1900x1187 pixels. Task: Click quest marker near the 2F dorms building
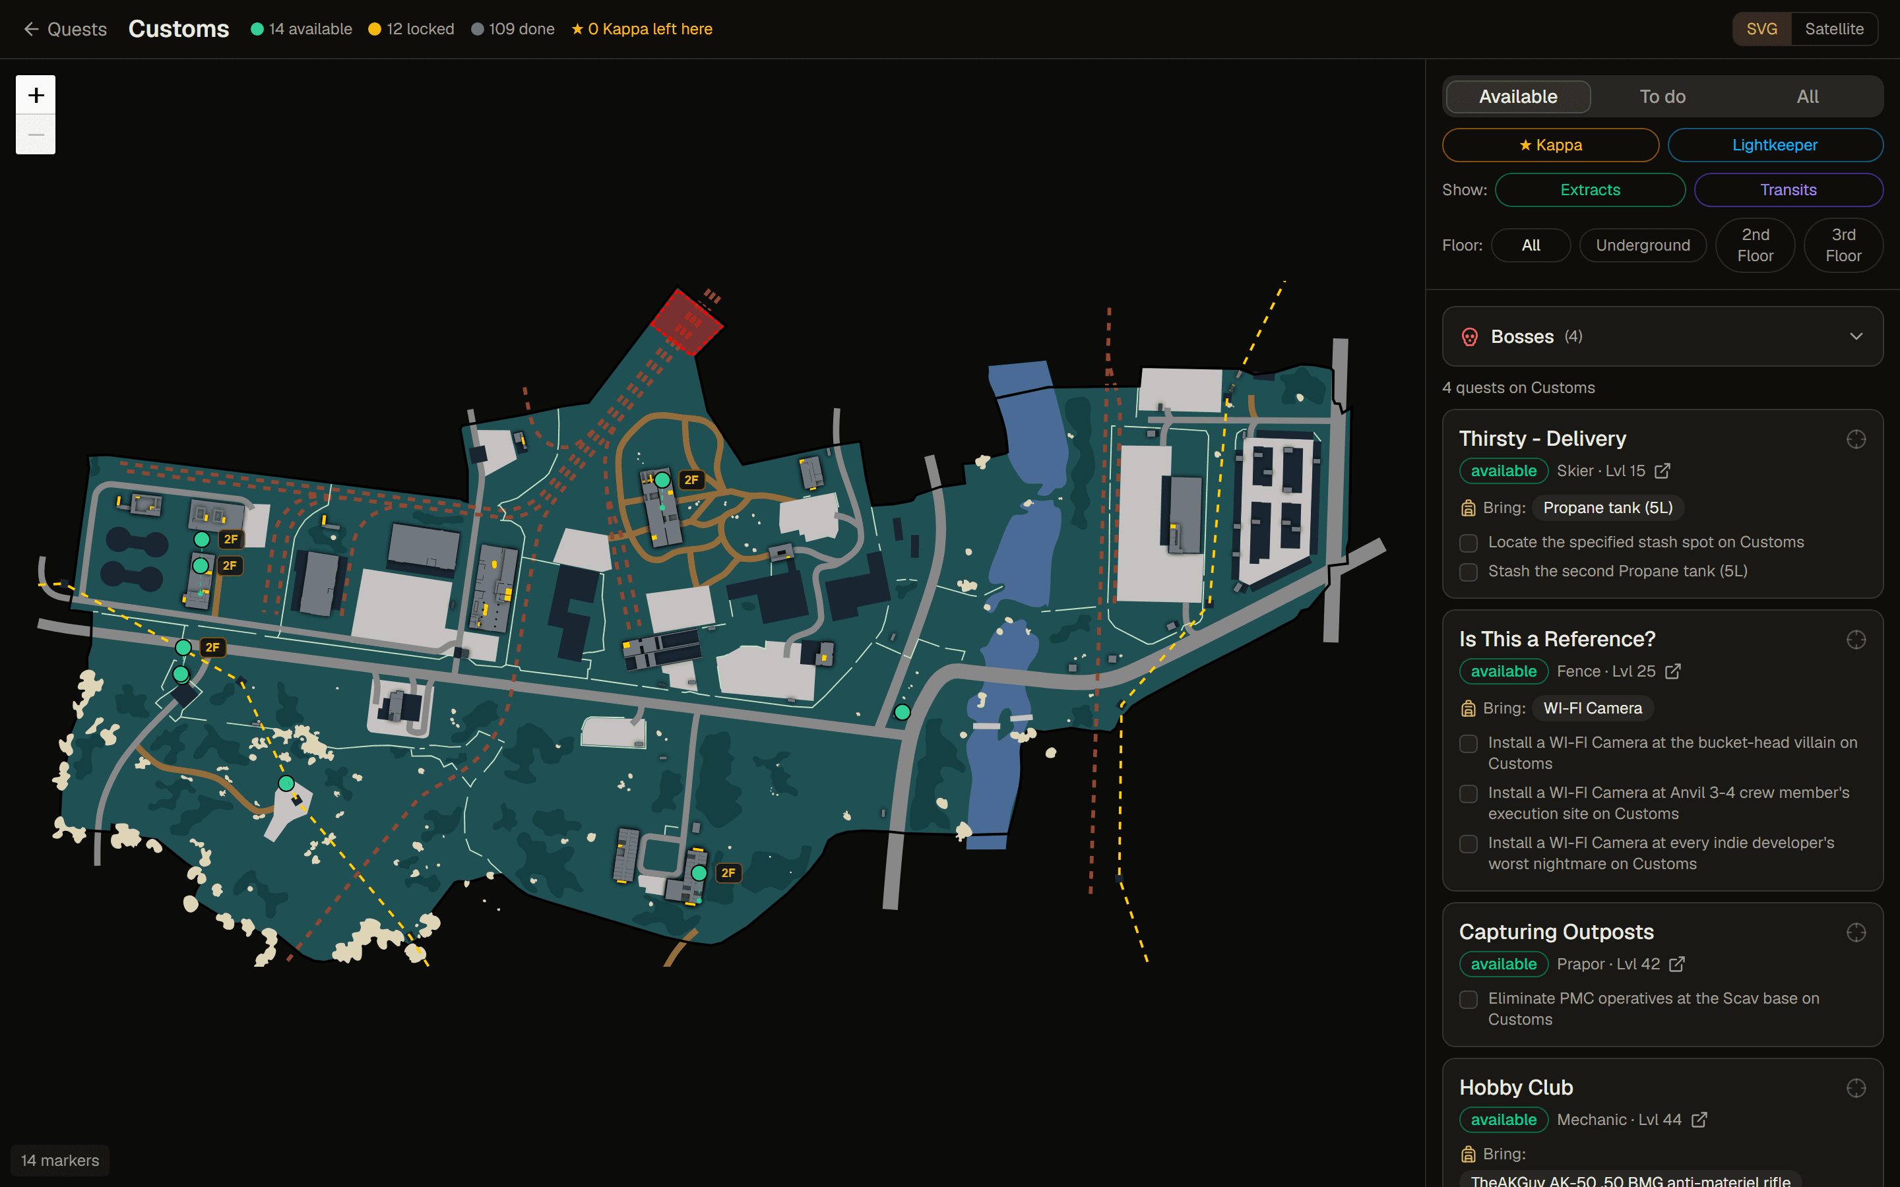(x=662, y=479)
